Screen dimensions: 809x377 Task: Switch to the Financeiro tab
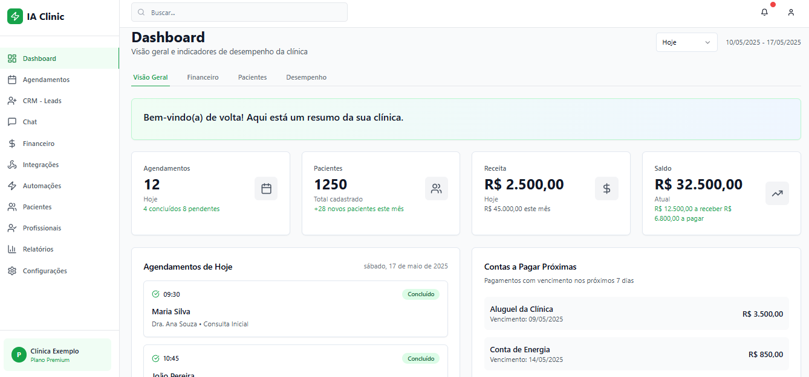click(203, 77)
